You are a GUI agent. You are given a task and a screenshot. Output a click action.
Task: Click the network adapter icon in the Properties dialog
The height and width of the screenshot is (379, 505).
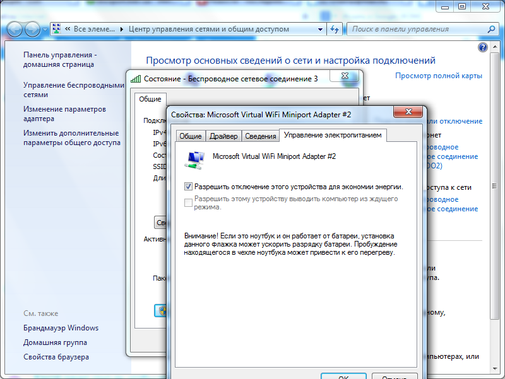click(x=194, y=160)
